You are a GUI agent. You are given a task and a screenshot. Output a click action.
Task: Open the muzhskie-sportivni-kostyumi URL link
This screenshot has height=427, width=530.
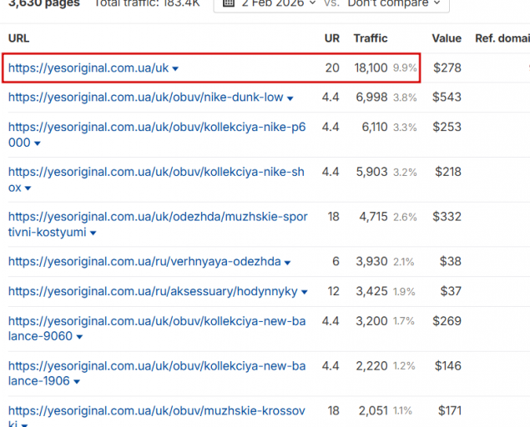coord(158,224)
